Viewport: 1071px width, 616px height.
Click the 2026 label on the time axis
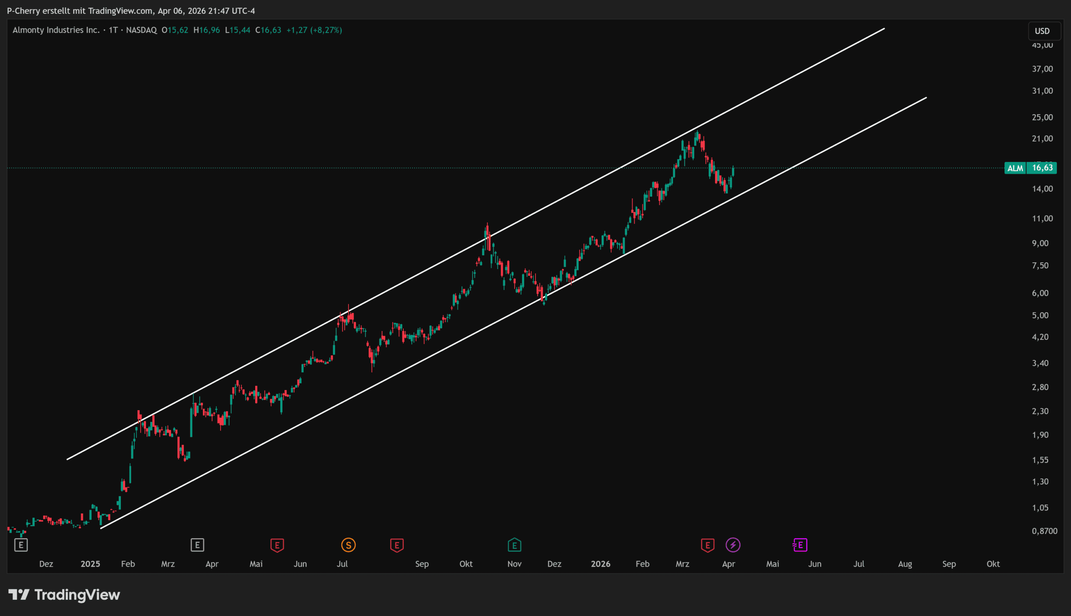(600, 564)
